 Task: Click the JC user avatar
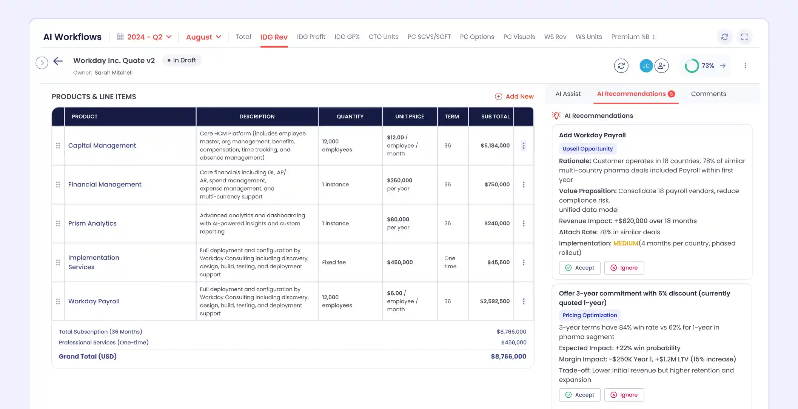tap(646, 66)
